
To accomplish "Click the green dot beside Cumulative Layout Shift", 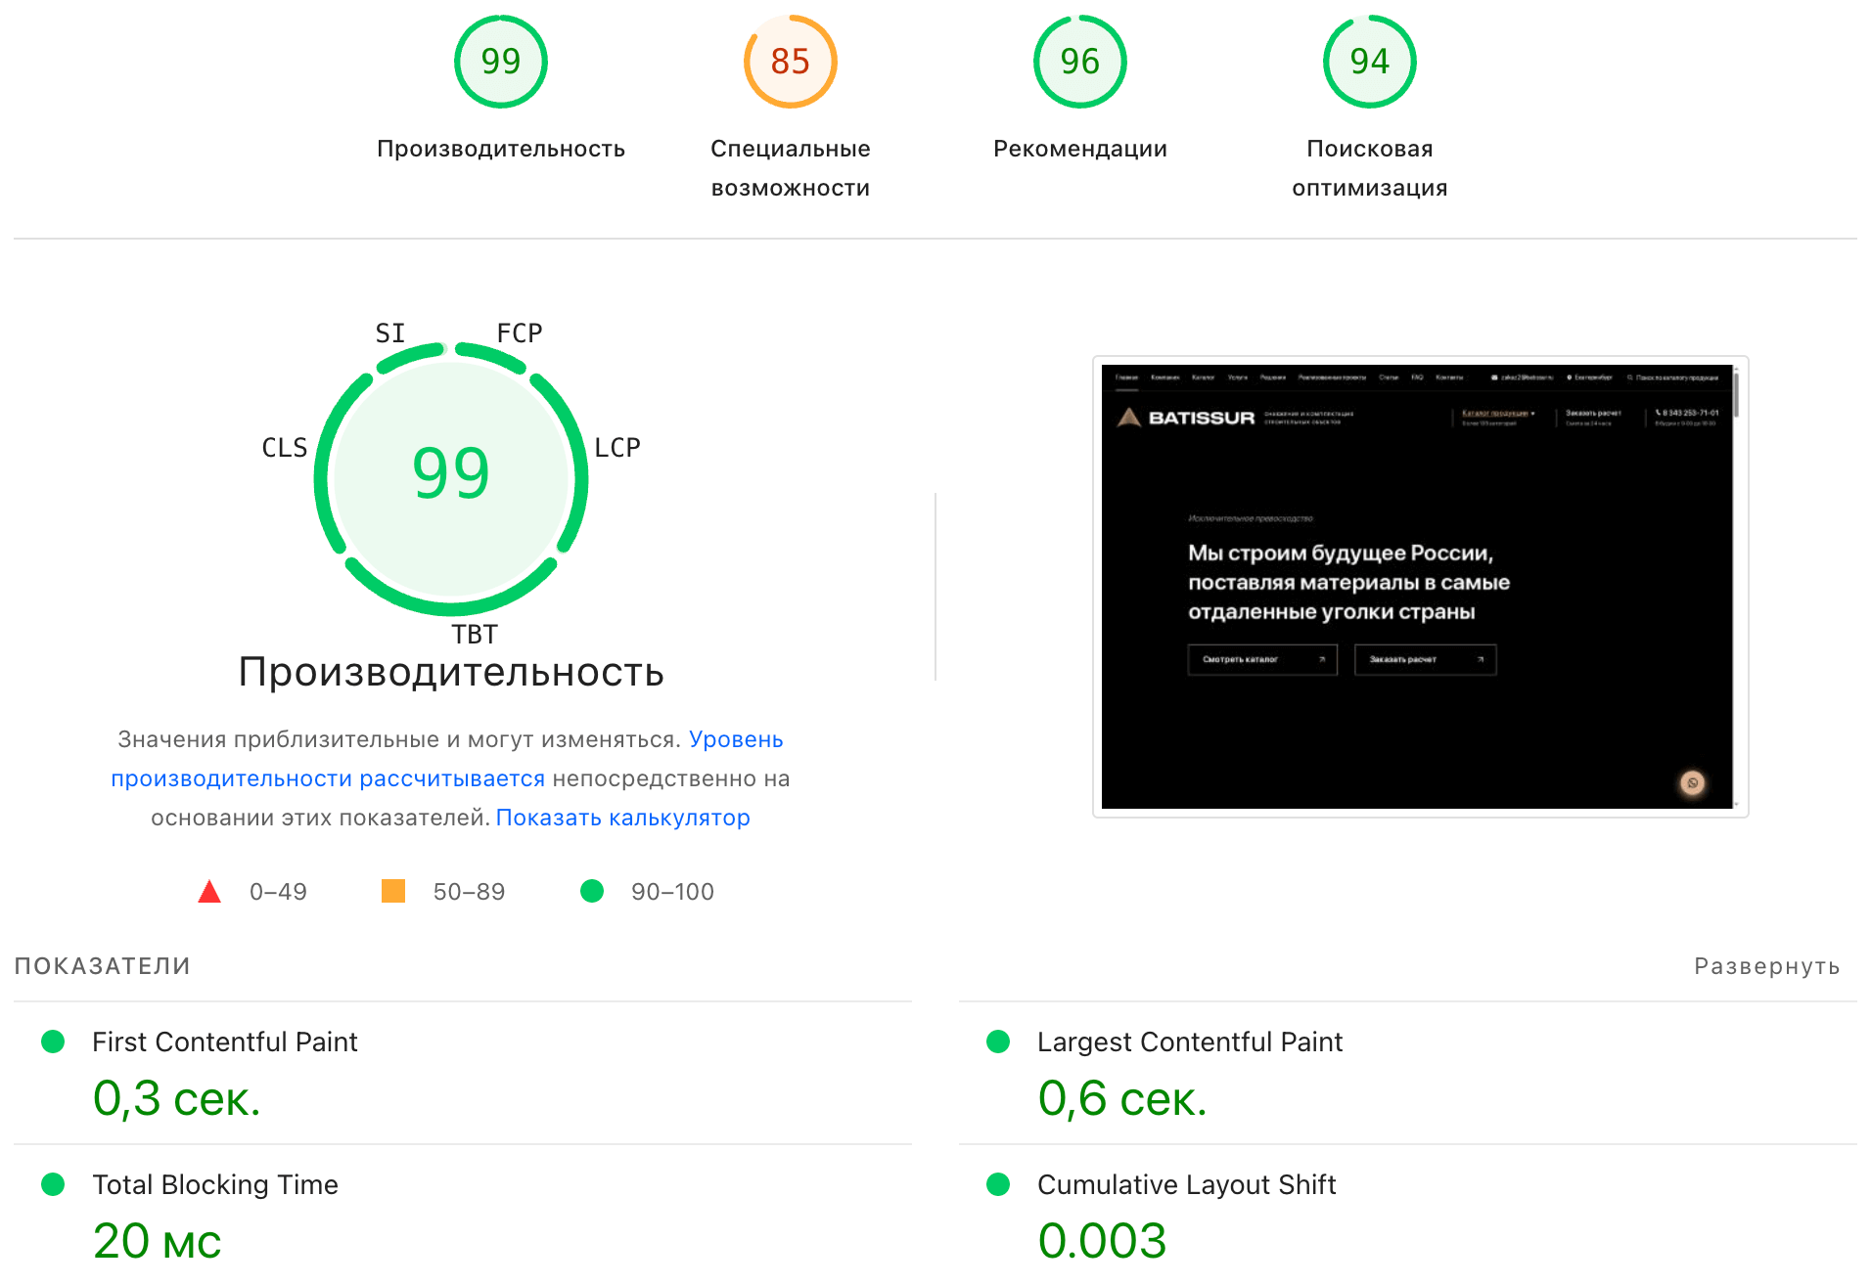I will tap(998, 1184).
